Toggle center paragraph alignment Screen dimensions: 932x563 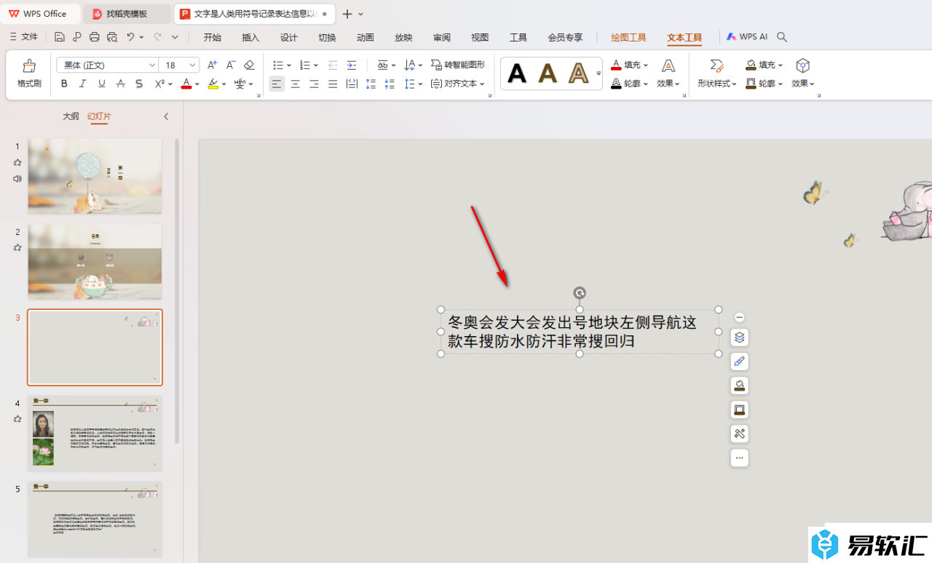click(296, 84)
